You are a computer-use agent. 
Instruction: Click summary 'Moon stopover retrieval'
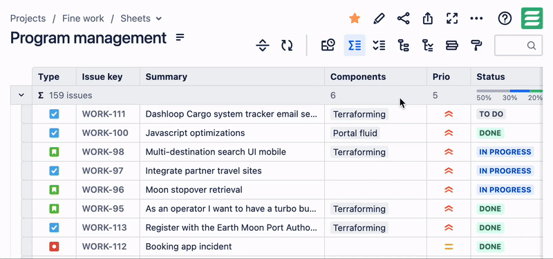(194, 190)
